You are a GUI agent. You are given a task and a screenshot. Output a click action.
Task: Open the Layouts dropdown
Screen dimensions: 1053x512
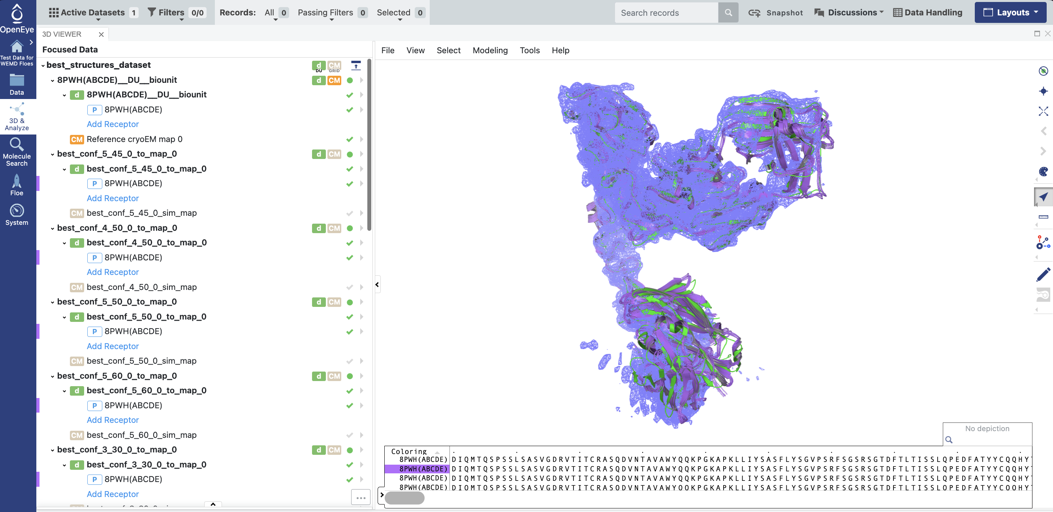(1010, 12)
